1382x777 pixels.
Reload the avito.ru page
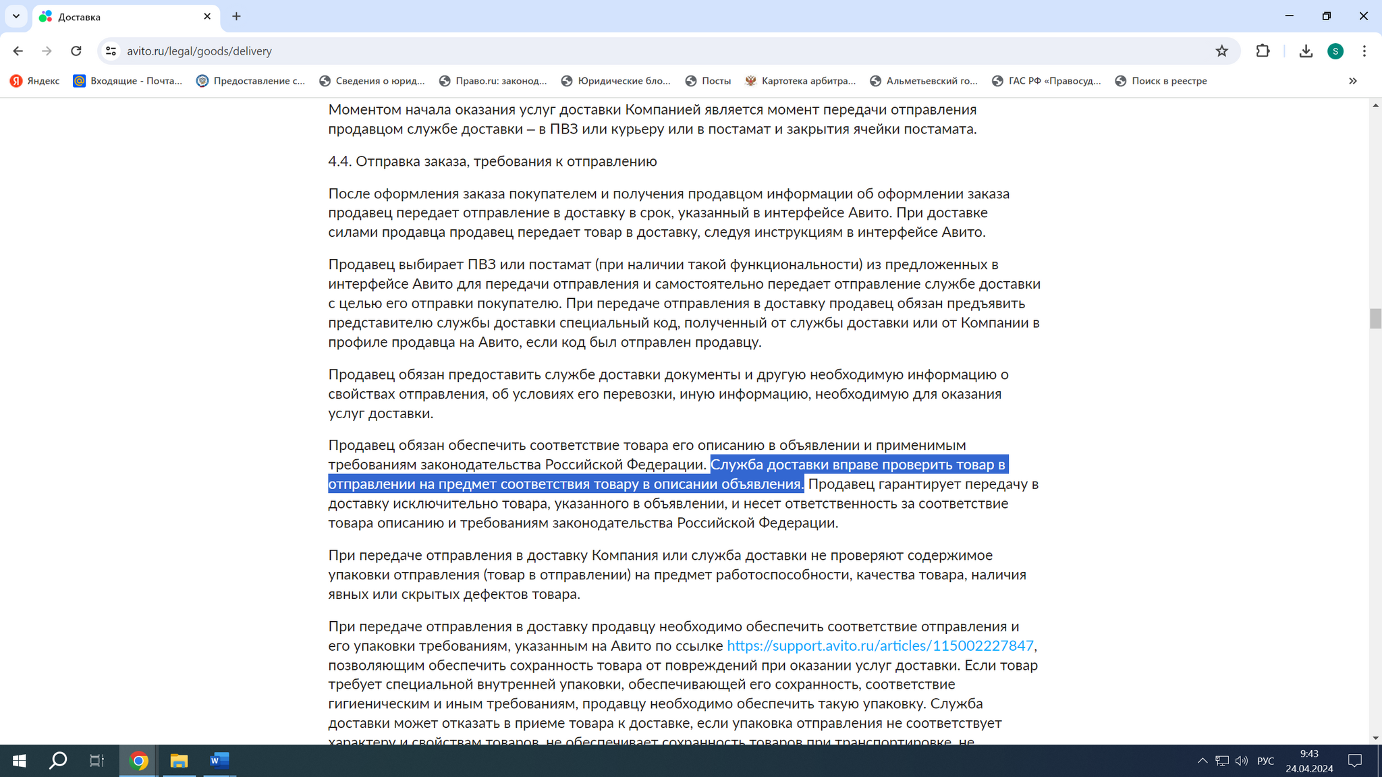(x=76, y=51)
